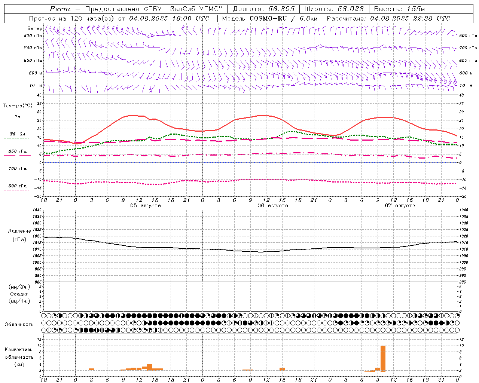Click the "700 гПа" temperature legend entry

click(x=18, y=168)
